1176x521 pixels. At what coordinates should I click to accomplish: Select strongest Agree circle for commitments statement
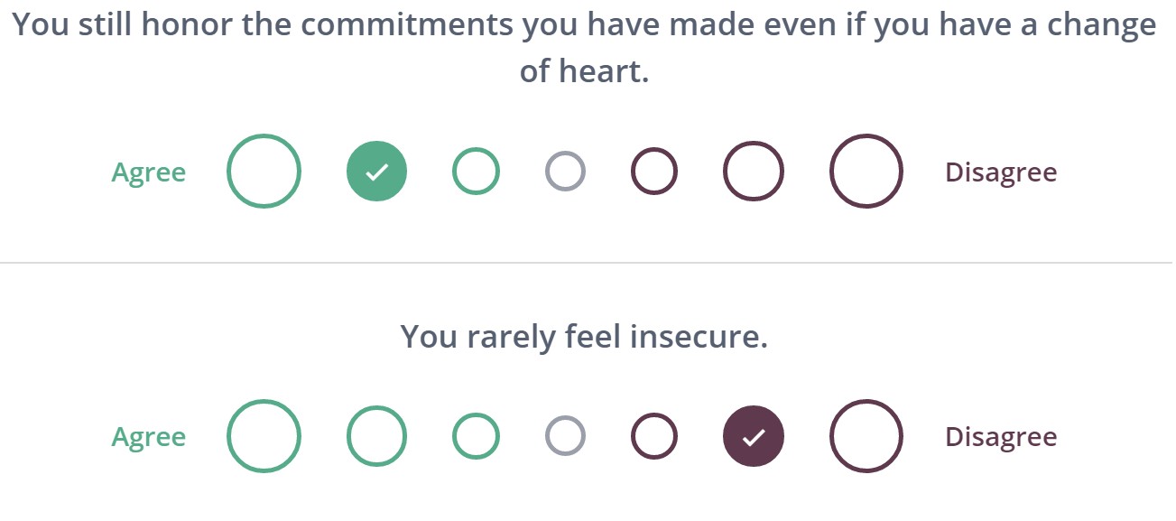coord(263,172)
